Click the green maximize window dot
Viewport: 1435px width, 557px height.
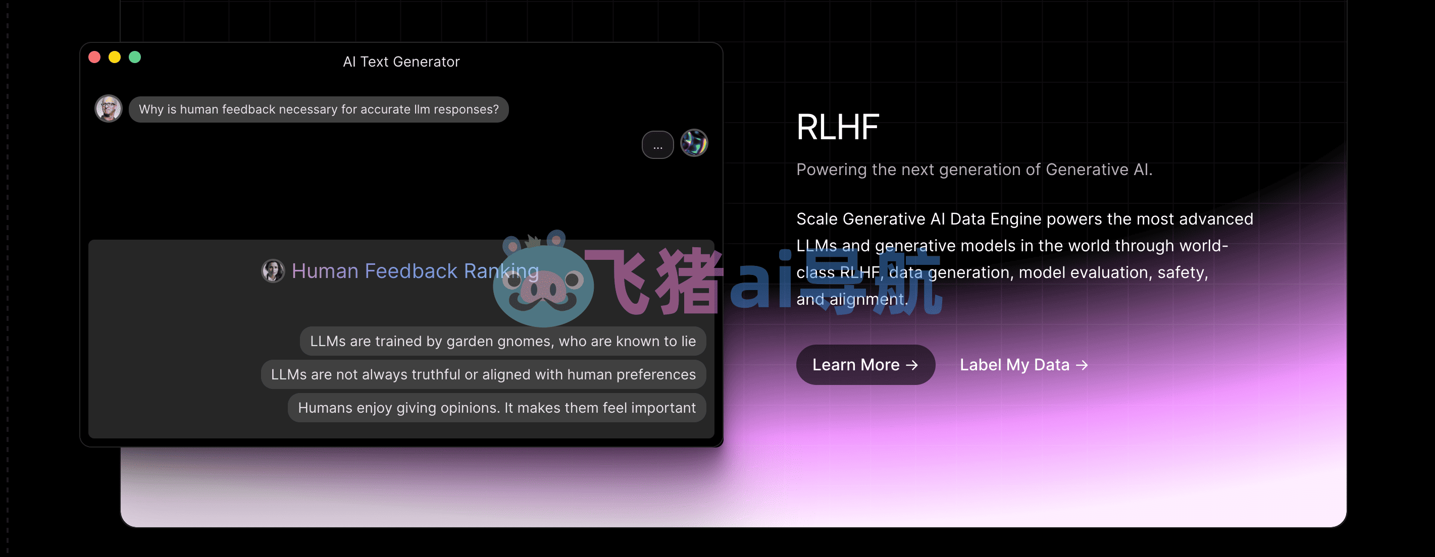tap(135, 58)
